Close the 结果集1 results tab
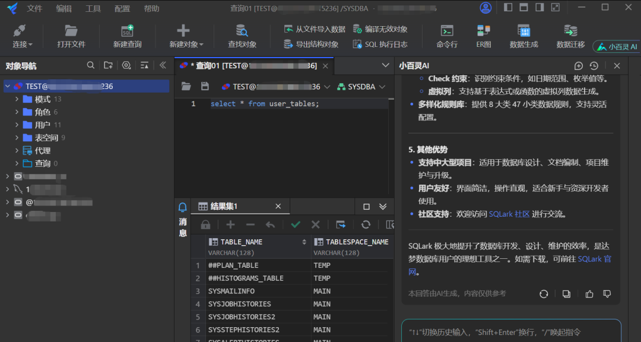Viewport: 641px width, 342px height. [x=278, y=206]
